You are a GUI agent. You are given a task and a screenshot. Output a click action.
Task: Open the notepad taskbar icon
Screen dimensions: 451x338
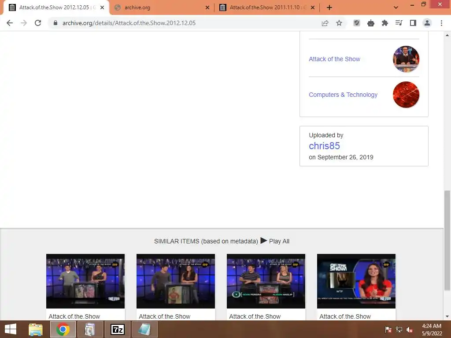point(144,329)
